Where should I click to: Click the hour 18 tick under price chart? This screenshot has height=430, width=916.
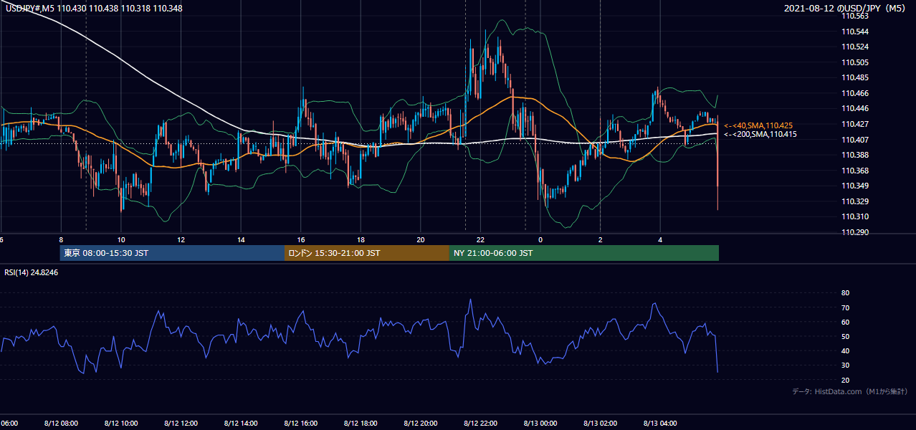(x=361, y=239)
